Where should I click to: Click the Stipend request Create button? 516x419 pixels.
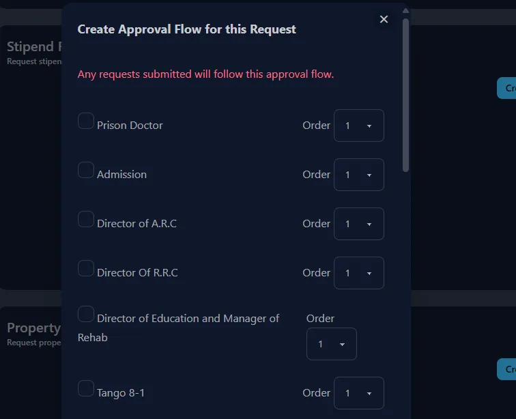[507, 88]
